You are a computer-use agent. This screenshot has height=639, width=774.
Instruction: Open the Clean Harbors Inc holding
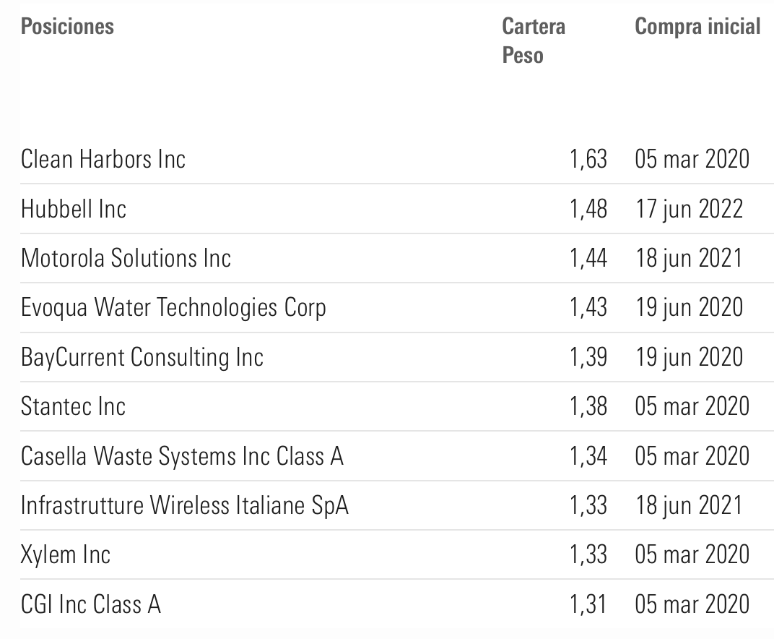pyautogui.click(x=103, y=159)
